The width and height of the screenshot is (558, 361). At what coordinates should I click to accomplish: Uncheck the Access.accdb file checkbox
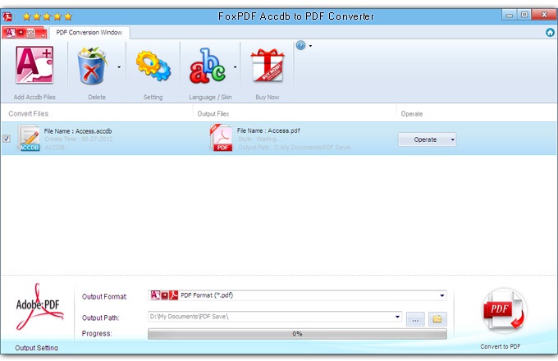pos(7,139)
